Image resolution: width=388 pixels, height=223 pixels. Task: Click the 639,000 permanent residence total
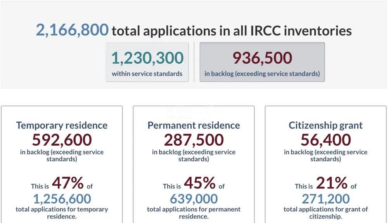click(194, 199)
